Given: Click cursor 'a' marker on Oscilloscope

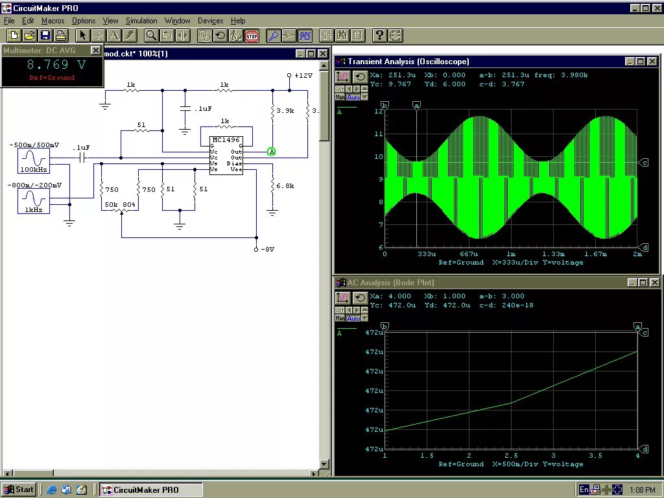Looking at the screenshot, I should (417, 106).
